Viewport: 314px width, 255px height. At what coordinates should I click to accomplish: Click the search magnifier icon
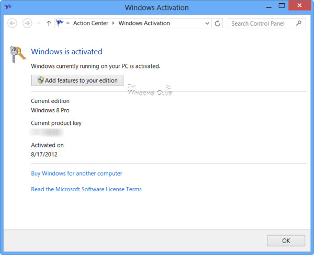(x=299, y=23)
